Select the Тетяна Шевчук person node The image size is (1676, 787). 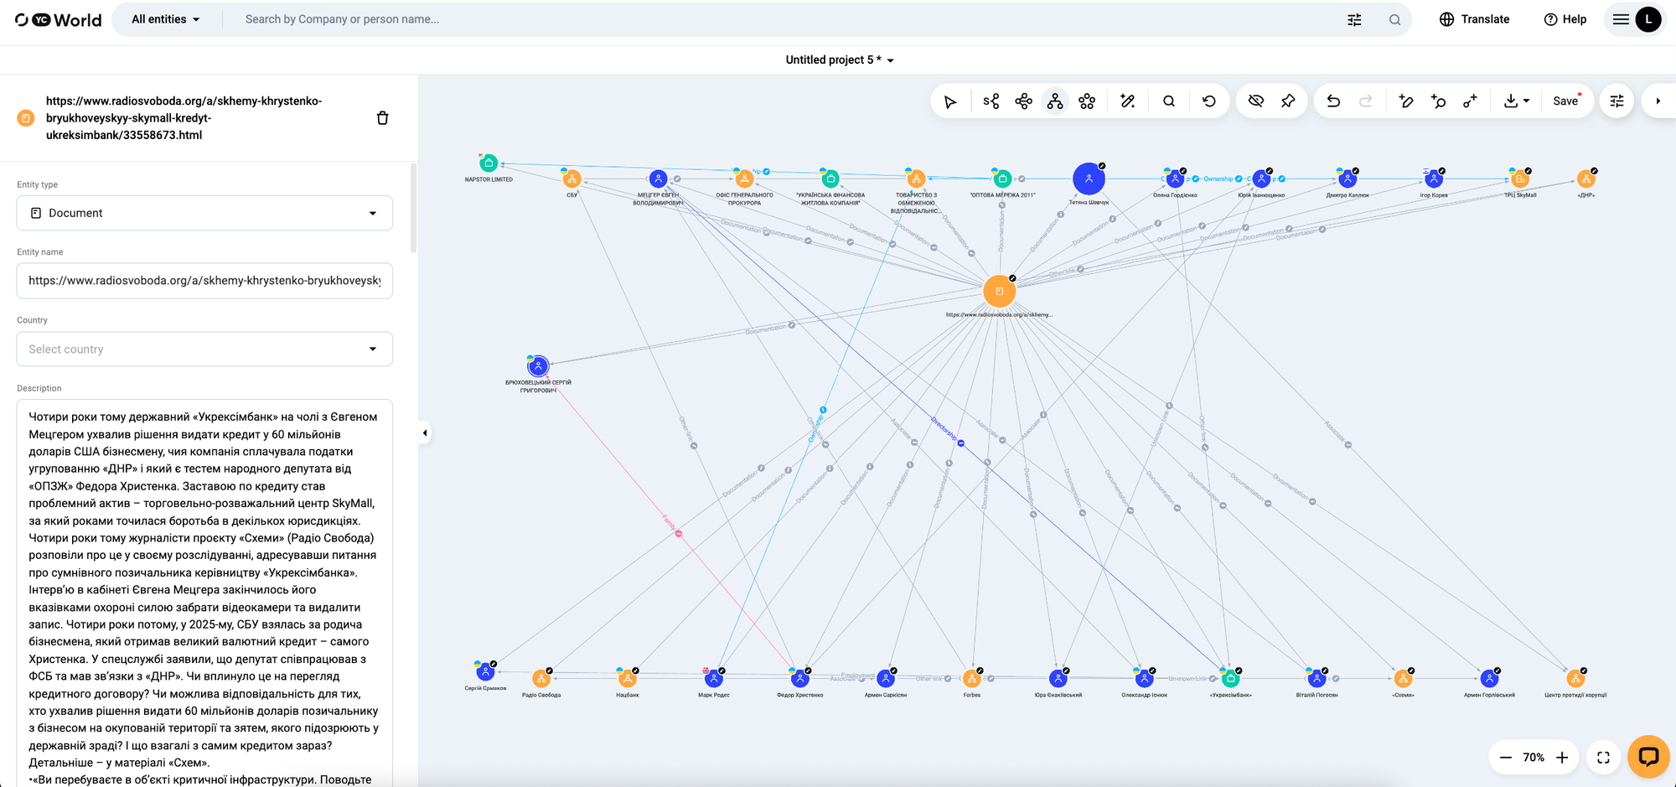point(1089,179)
